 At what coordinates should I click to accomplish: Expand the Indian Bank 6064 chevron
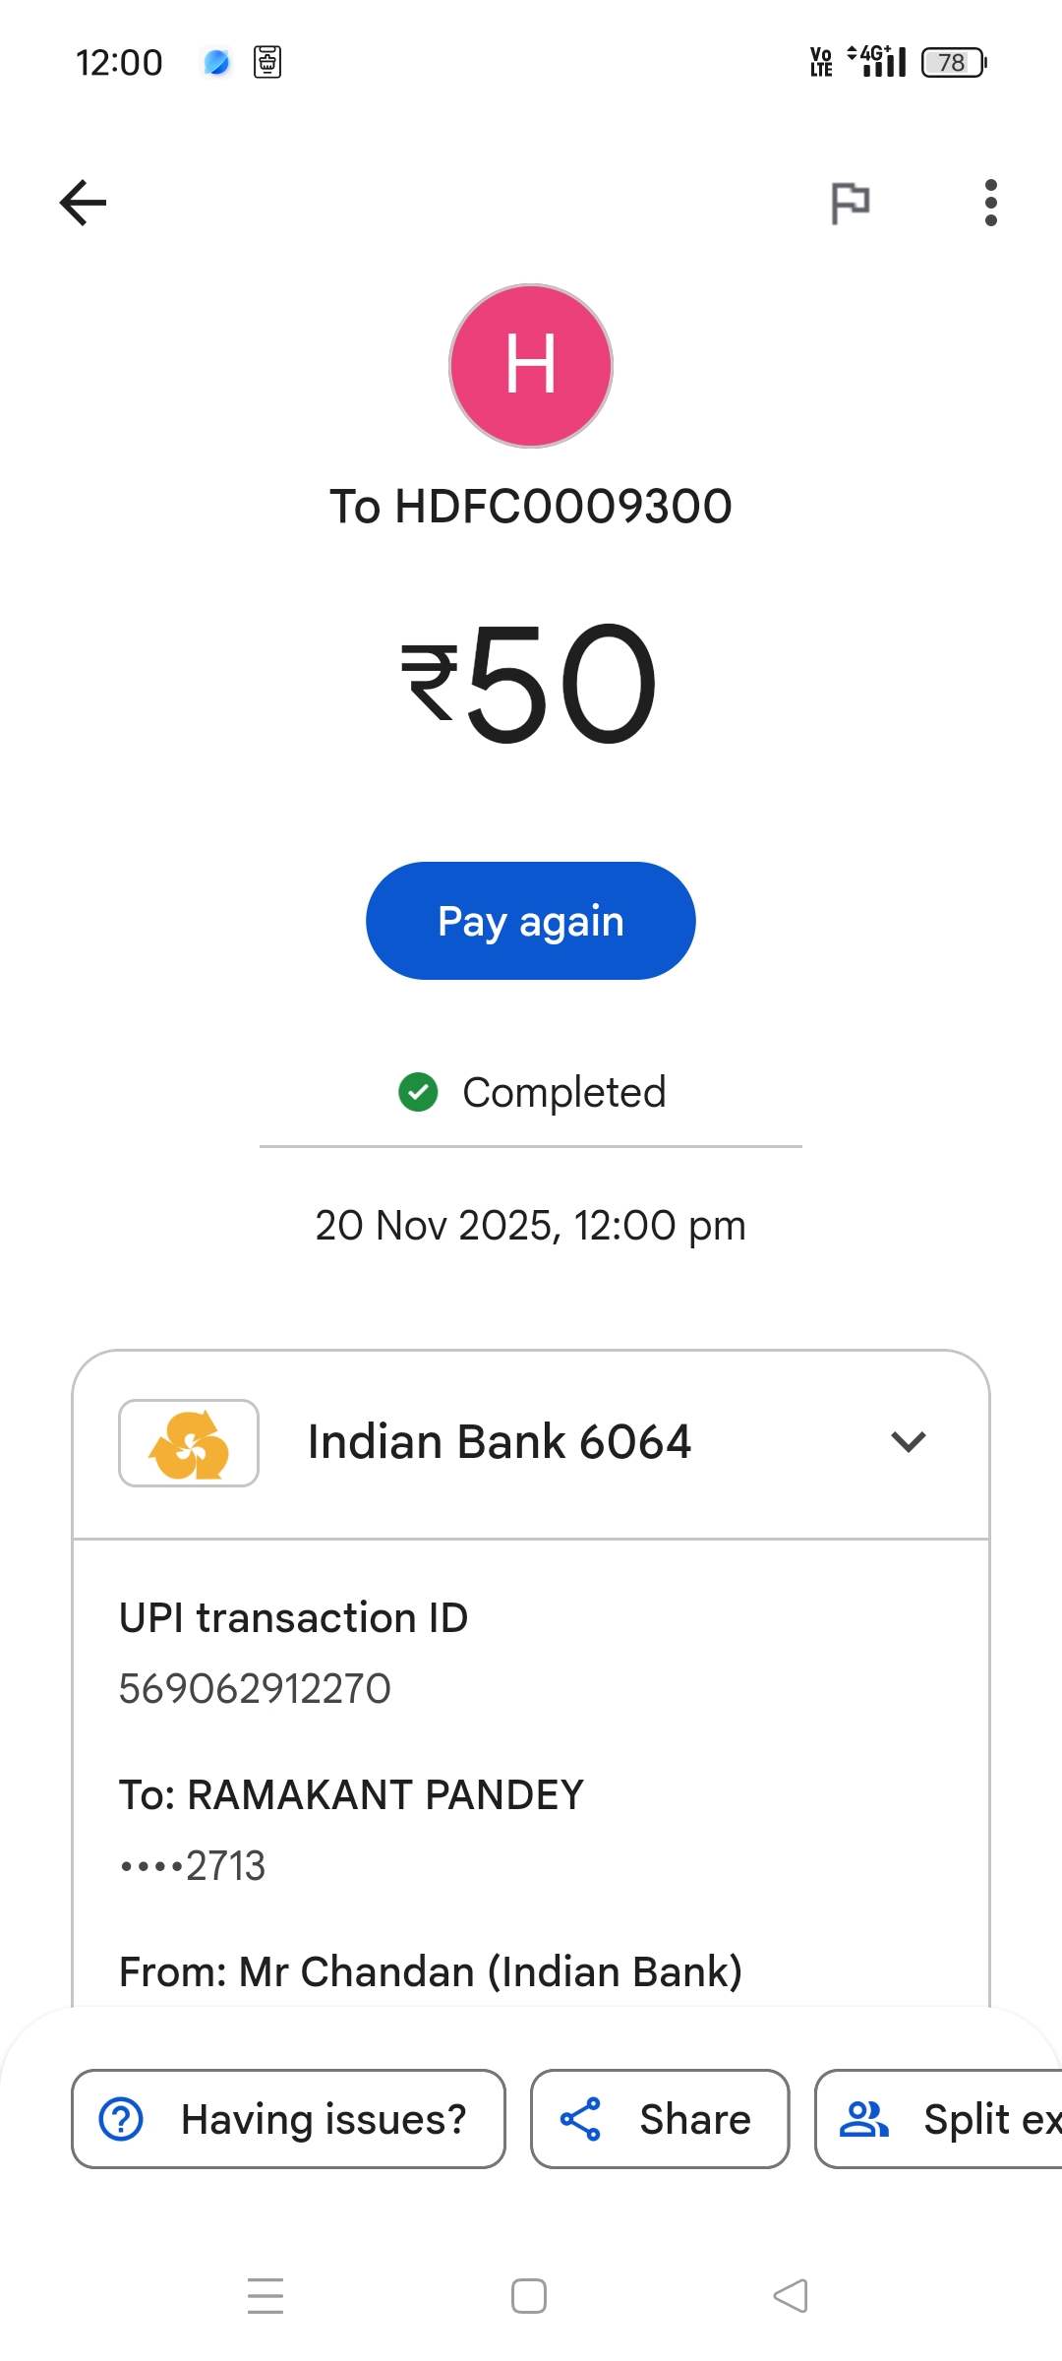pyautogui.click(x=908, y=1442)
